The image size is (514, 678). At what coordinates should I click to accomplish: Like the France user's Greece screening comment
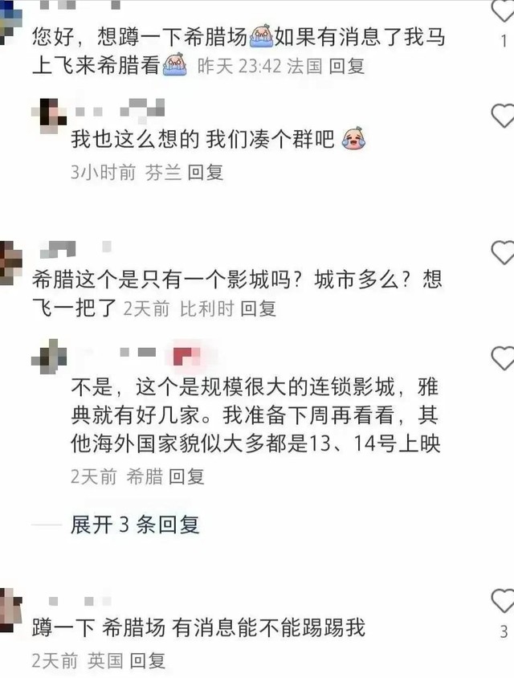click(504, 10)
